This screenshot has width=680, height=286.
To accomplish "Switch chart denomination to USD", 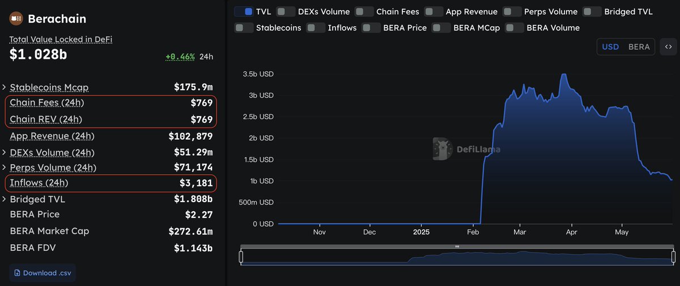I will tap(610, 47).
